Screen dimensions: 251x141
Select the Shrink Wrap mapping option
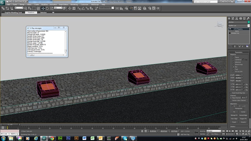[233, 64]
